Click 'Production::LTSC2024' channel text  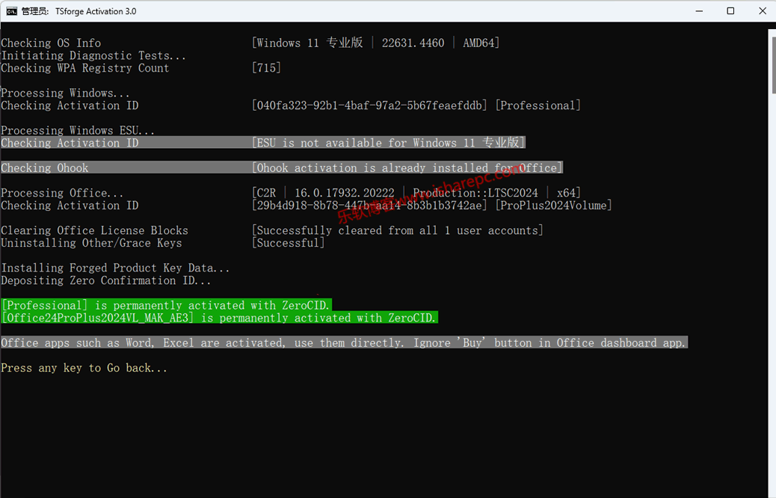(475, 193)
